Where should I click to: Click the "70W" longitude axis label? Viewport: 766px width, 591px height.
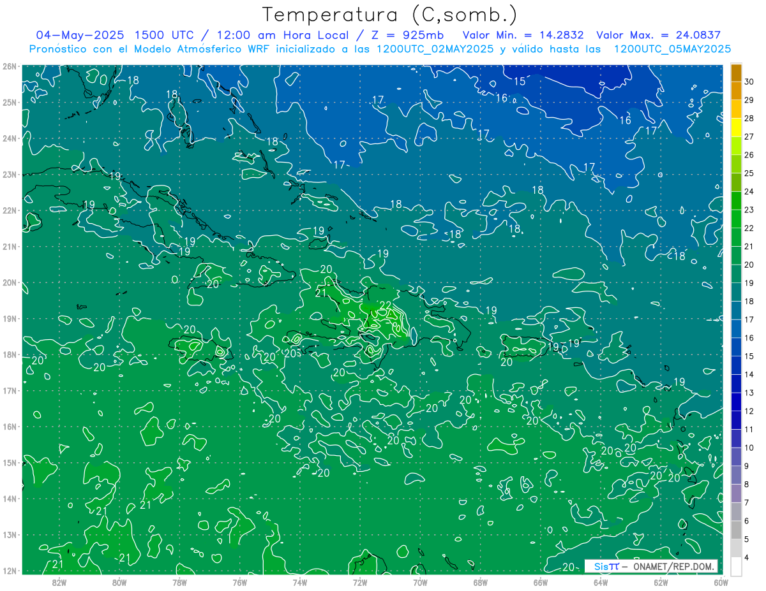pyautogui.click(x=420, y=581)
